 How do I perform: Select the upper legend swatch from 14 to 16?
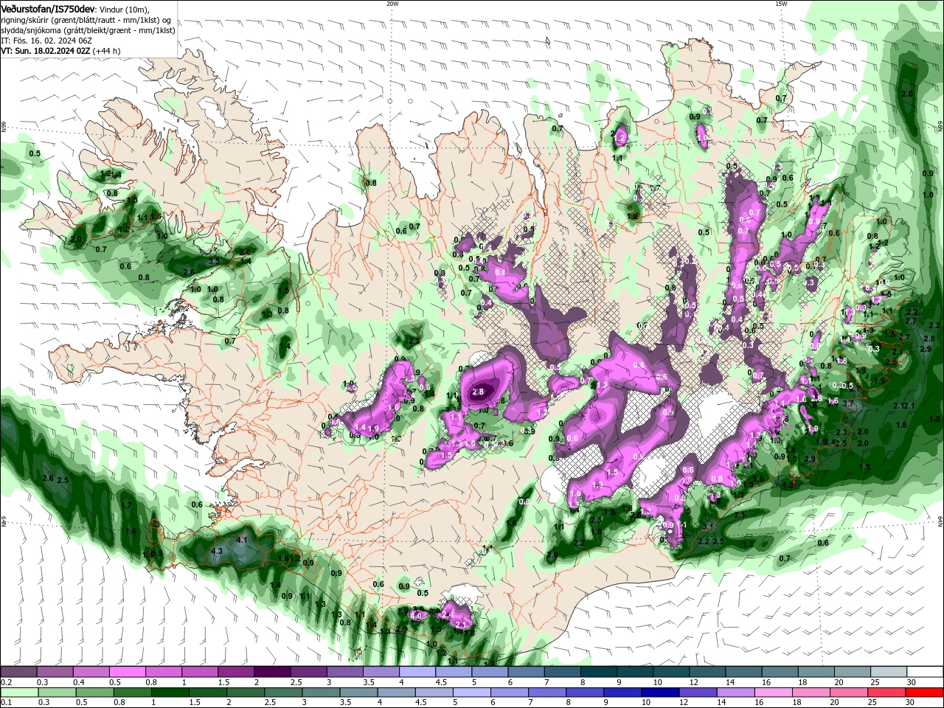coord(743,673)
